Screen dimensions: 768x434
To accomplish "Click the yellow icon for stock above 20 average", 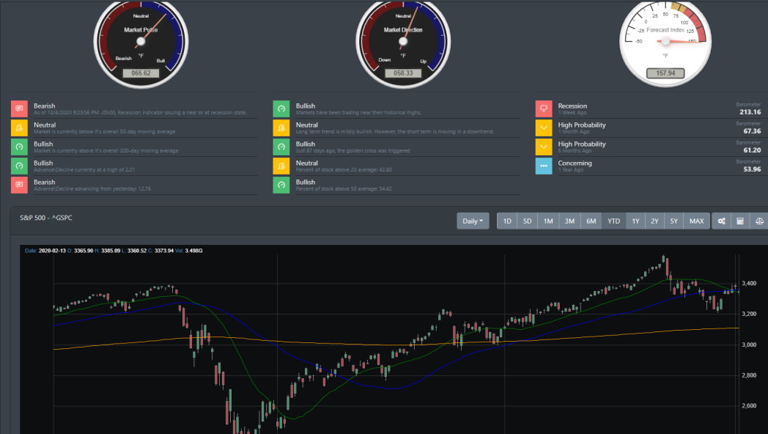I will [x=281, y=166].
